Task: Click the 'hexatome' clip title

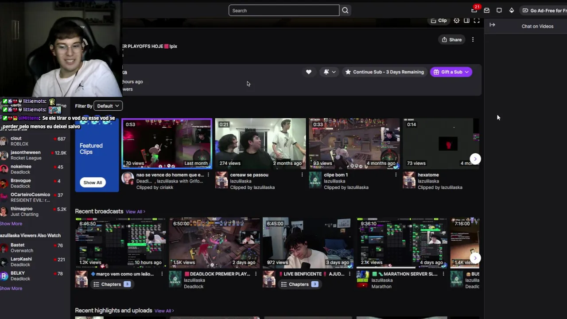Action: tap(428, 175)
